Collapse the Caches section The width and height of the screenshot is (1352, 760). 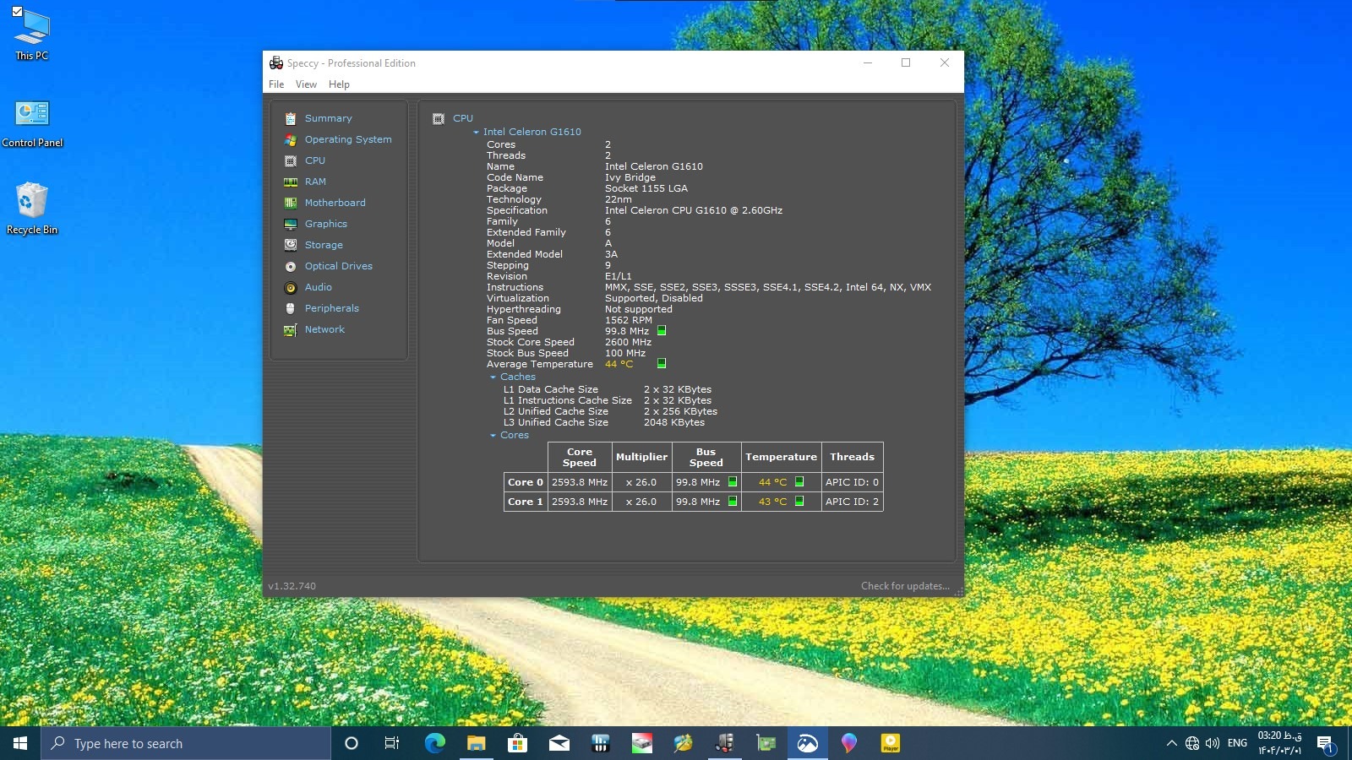point(493,377)
